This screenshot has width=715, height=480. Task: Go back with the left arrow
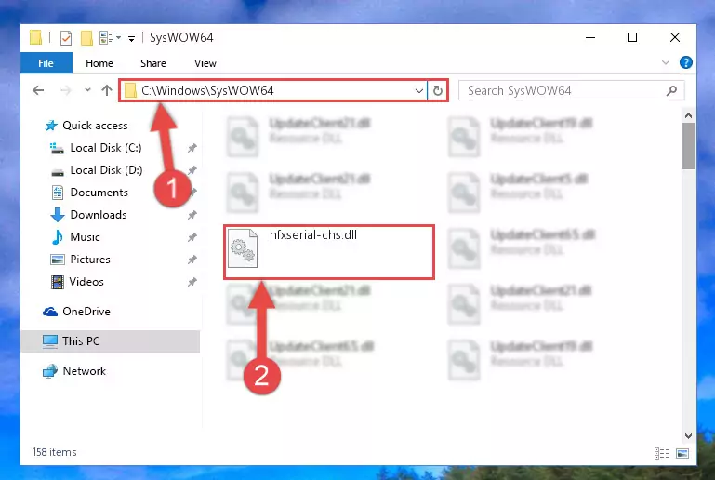pos(38,90)
